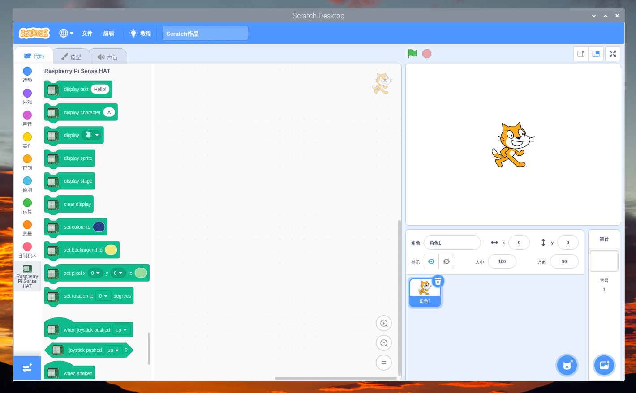Click the clear display block
Screen dimensions: 636x393
(x=69, y=204)
